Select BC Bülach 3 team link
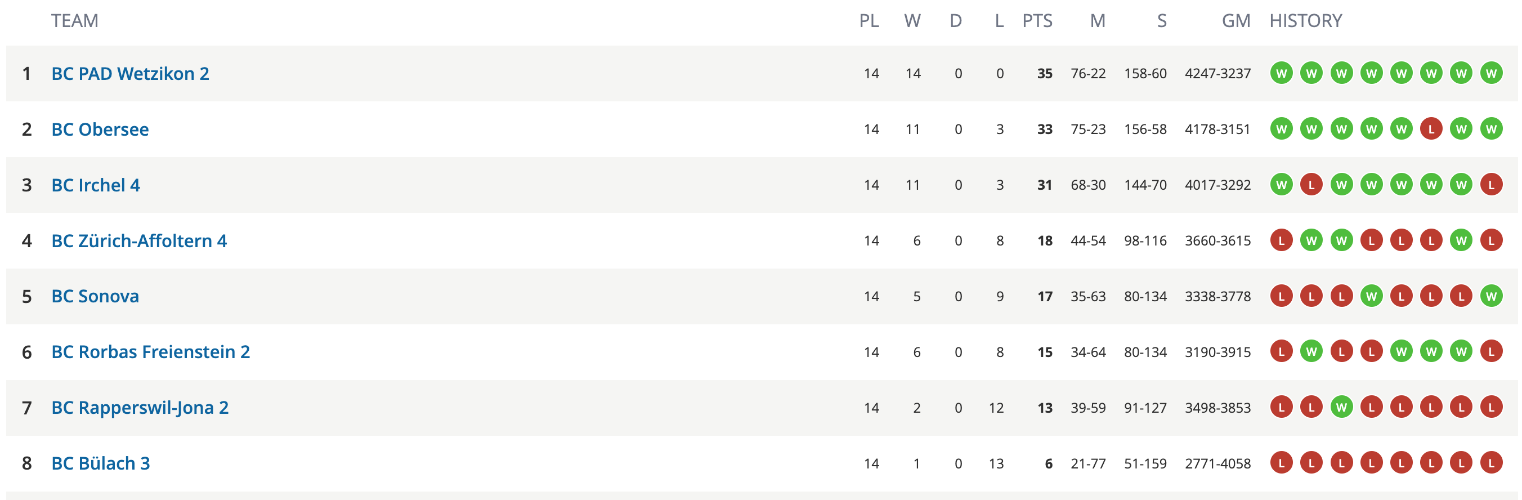 click(100, 463)
